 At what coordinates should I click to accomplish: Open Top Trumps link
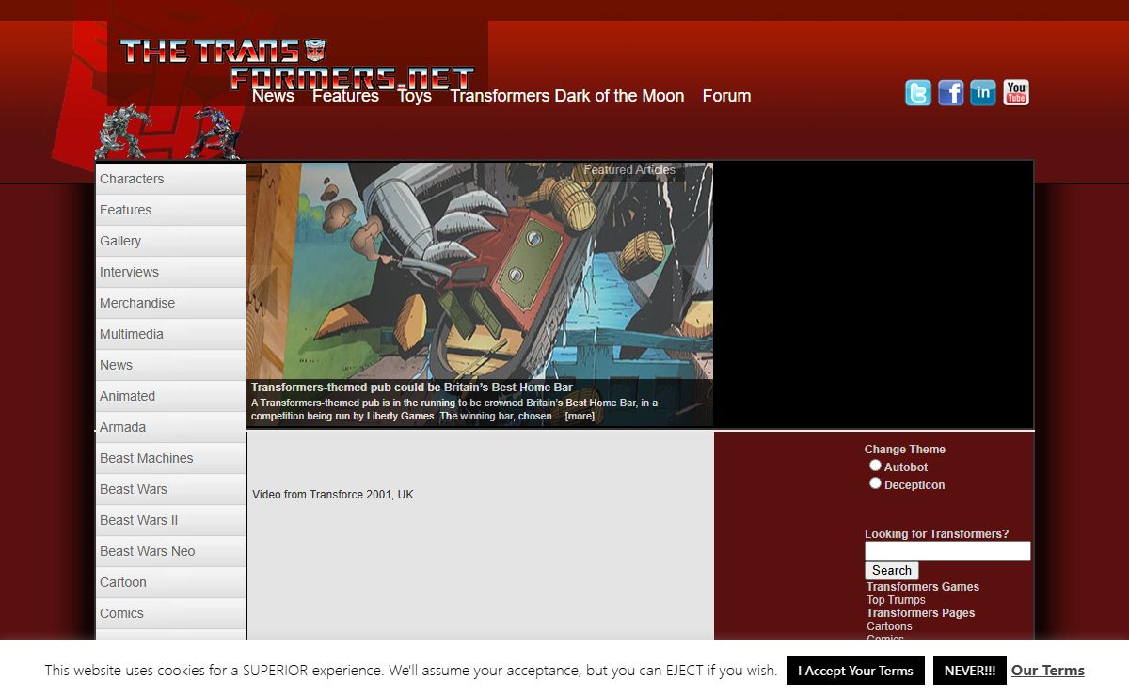pyautogui.click(x=896, y=600)
